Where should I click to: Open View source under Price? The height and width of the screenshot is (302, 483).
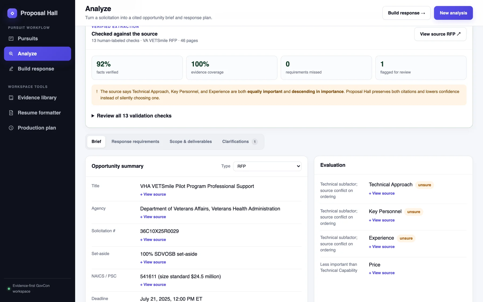pyautogui.click(x=382, y=273)
